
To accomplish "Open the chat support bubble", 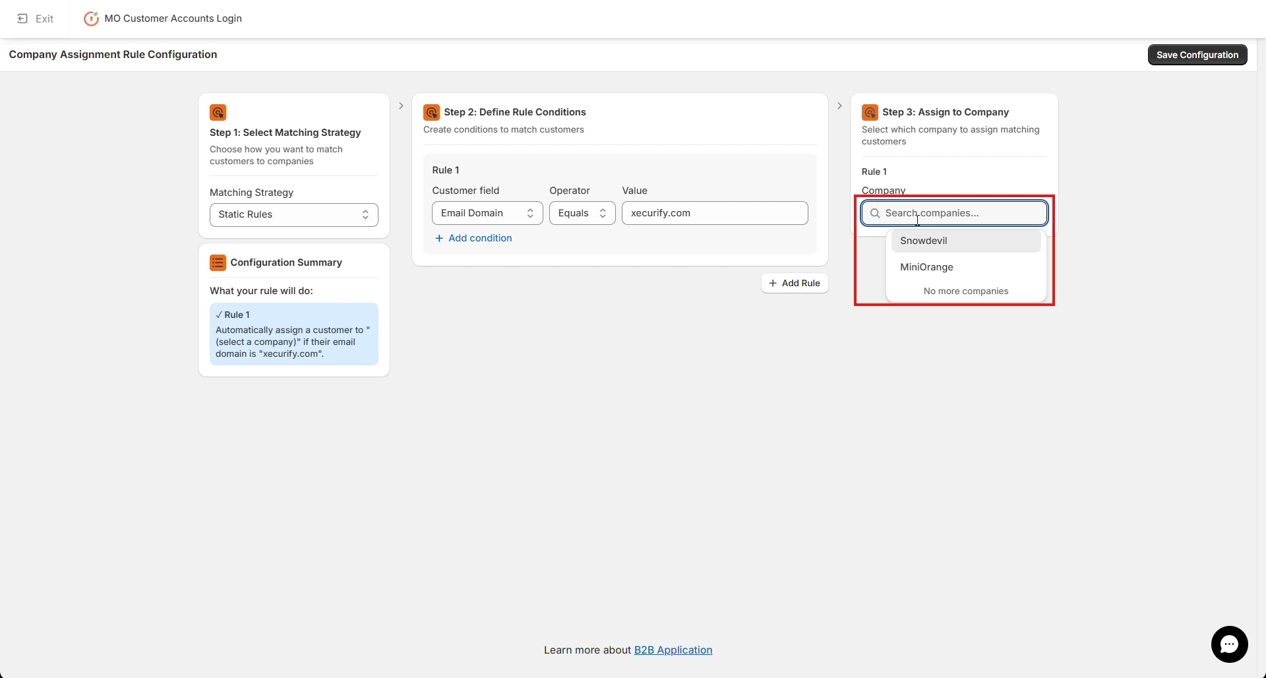I will [x=1229, y=644].
